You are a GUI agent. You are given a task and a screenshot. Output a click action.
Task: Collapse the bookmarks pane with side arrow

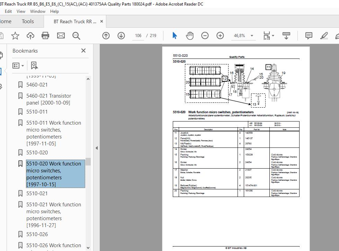click(97, 148)
